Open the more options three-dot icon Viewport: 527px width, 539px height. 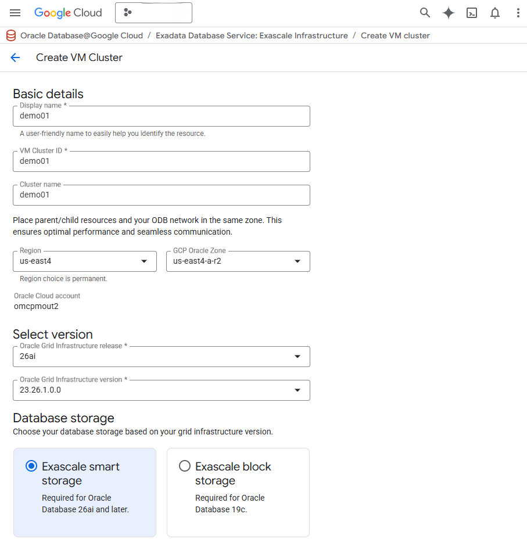tap(518, 12)
